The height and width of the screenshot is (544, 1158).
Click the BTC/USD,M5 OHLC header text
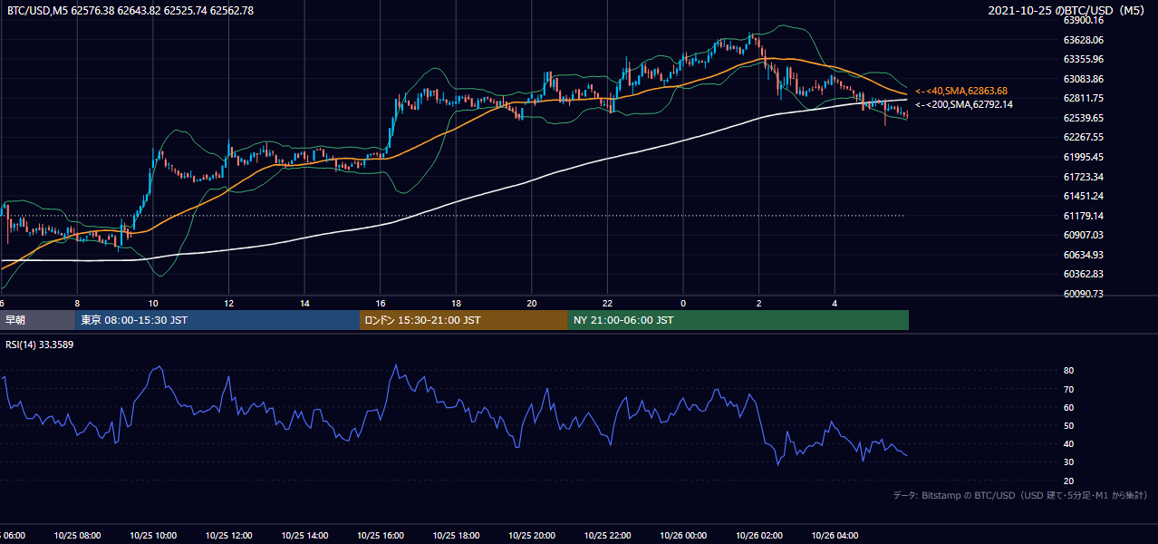pyautogui.click(x=130, y=11)
